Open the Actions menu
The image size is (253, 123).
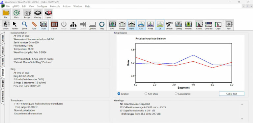click(x=67, y=6)
